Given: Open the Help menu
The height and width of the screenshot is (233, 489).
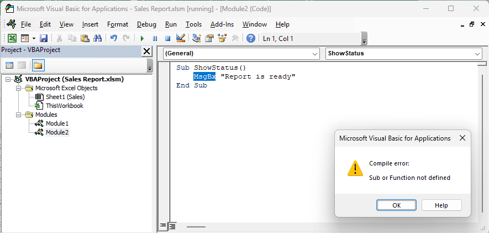Looking at the screenshot, I should (282, 24).
